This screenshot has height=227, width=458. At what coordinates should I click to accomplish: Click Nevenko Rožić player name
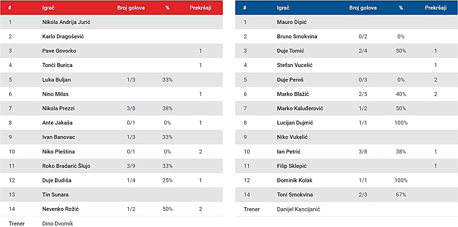tap(61, 209)
